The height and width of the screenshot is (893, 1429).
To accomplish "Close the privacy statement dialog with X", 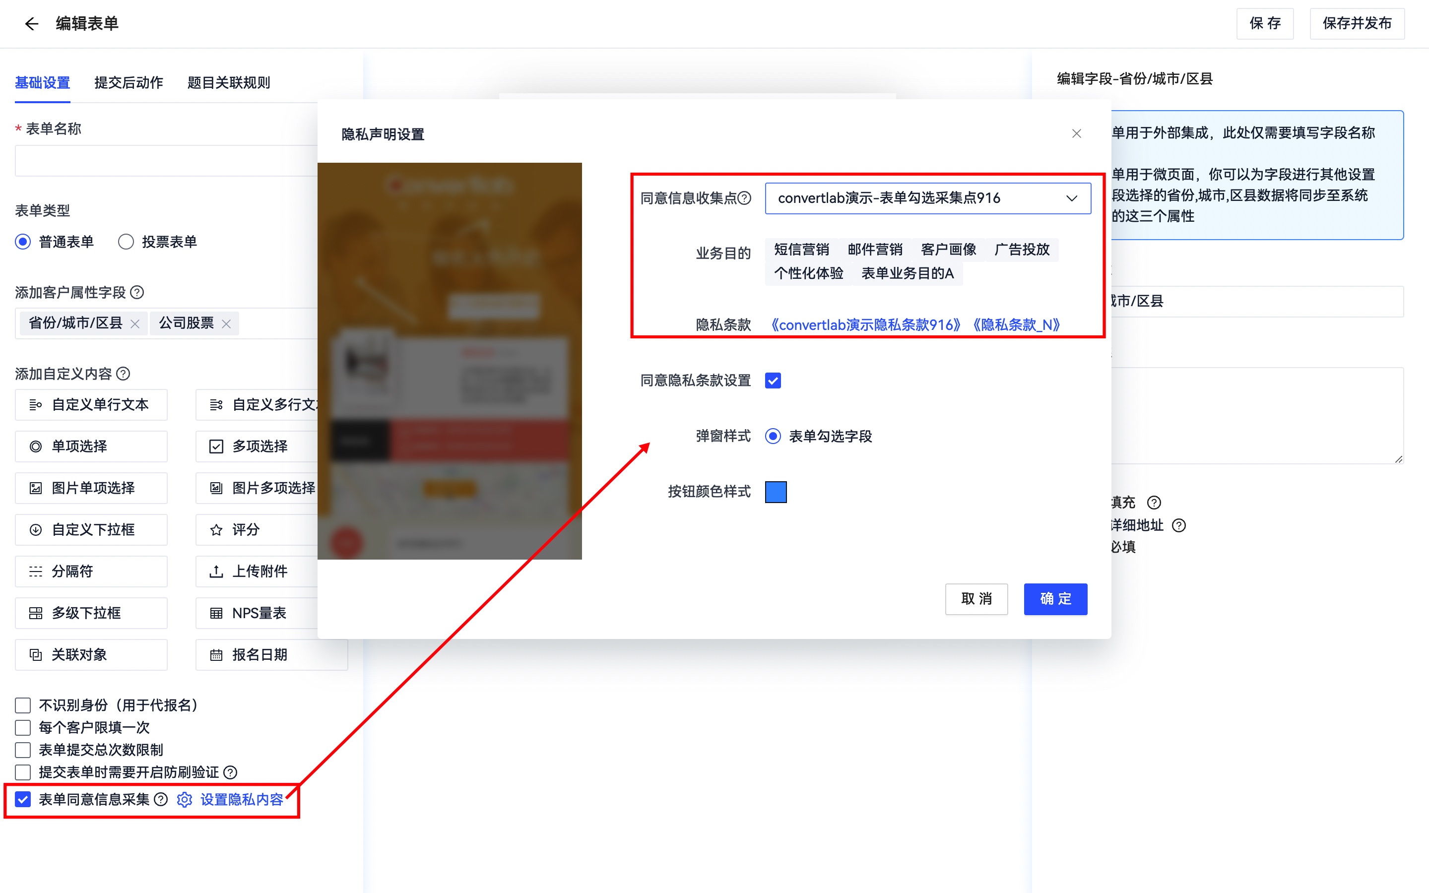I will point(1077,133).
